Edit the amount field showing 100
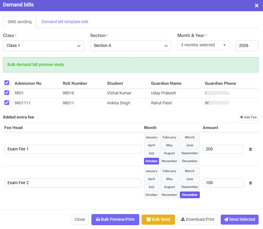 pos(223,183)
